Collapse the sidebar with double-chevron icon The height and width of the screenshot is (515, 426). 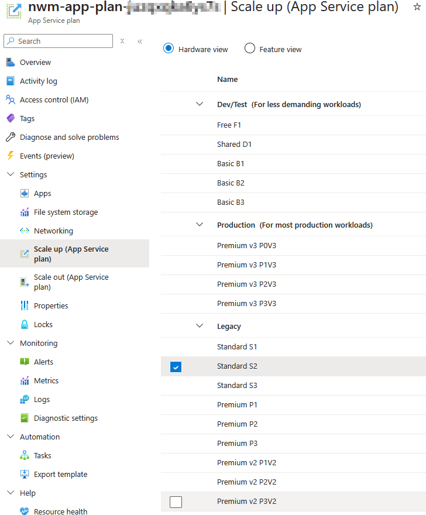pyautogui.click(x=140, y=42)
